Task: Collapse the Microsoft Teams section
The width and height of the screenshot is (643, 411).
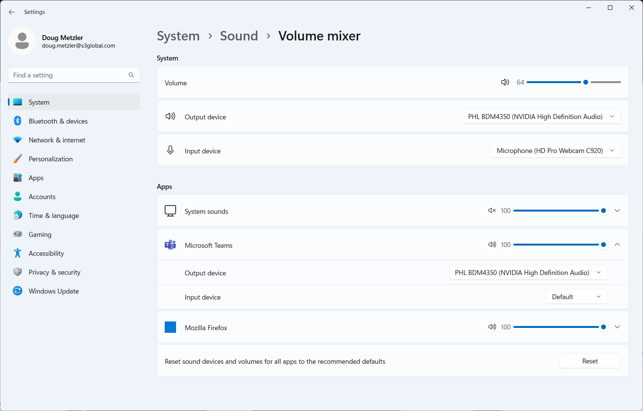Action: 617,244
